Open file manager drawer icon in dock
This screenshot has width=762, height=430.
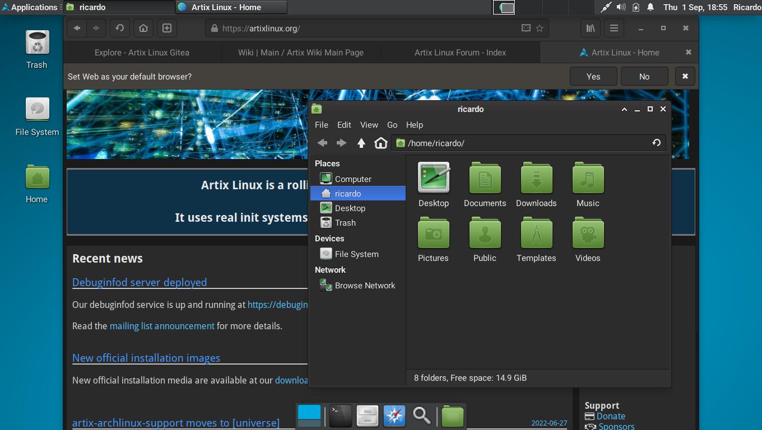(368, 415)
